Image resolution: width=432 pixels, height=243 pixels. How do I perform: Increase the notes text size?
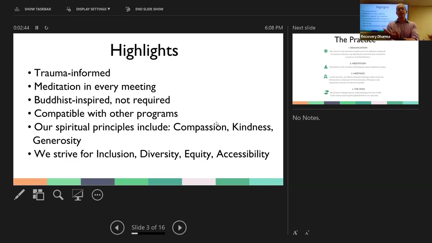point(295,233)
